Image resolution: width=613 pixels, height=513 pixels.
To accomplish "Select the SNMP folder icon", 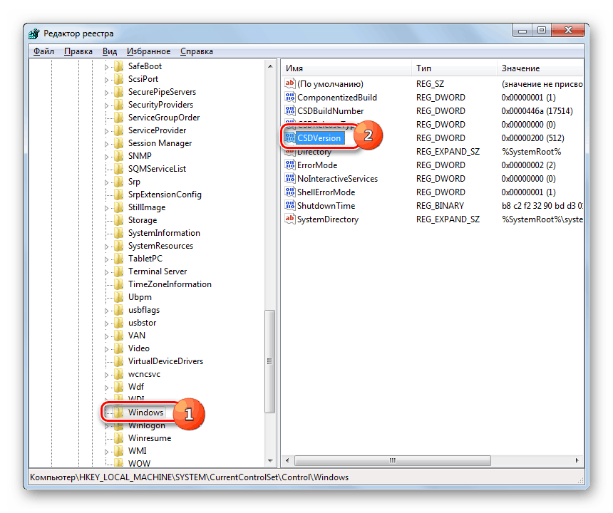I will click(x=120, y=155).
